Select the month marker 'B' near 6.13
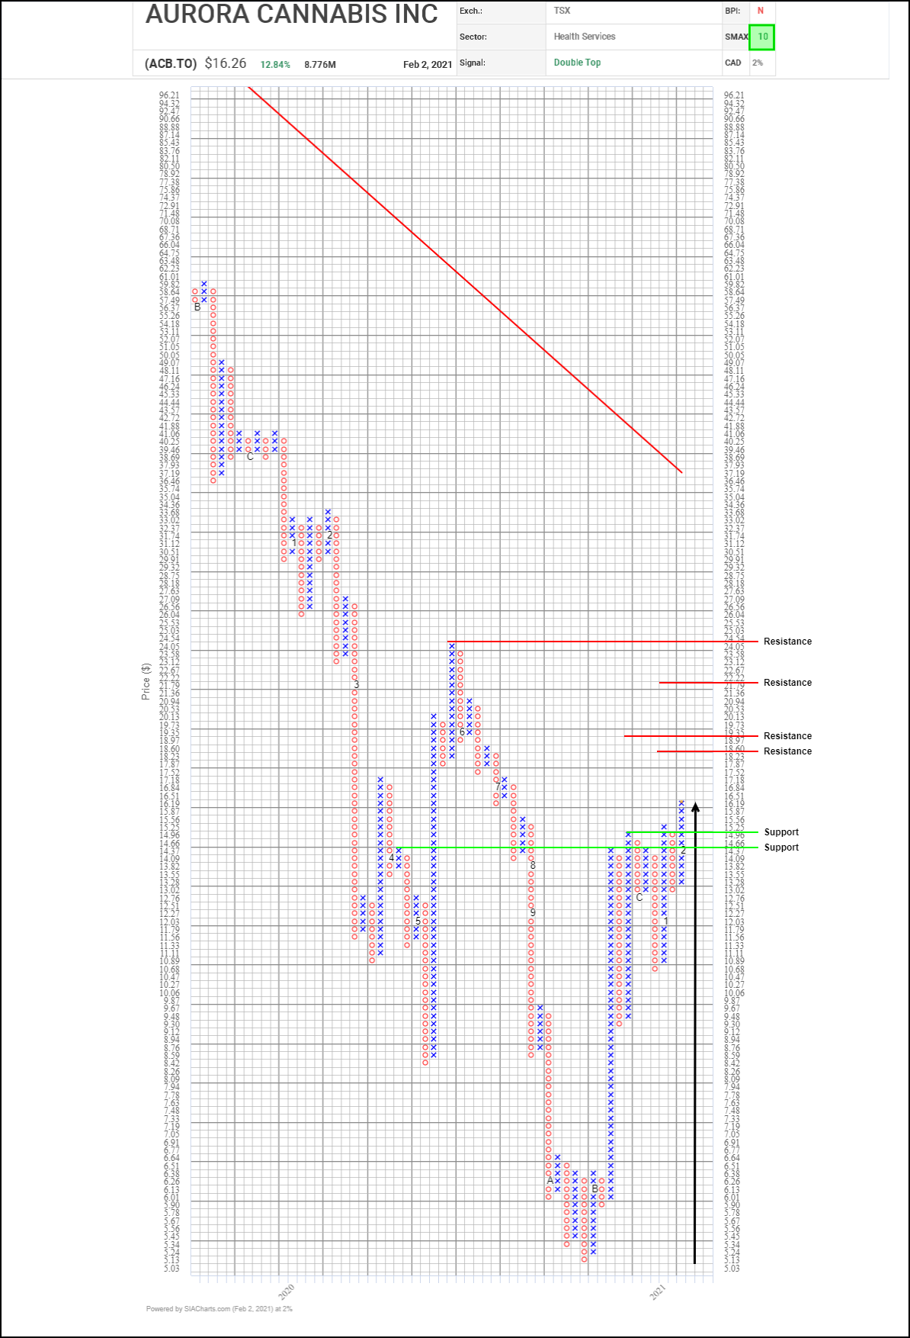Screen dimensions: 910x1338 [x=594, y=1188]
